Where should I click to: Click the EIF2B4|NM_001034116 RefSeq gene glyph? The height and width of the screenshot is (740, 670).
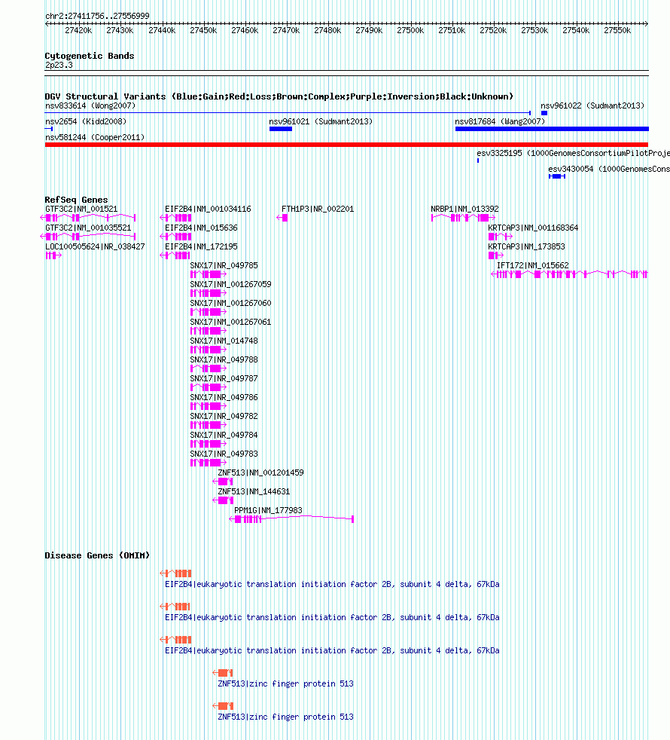175,218
